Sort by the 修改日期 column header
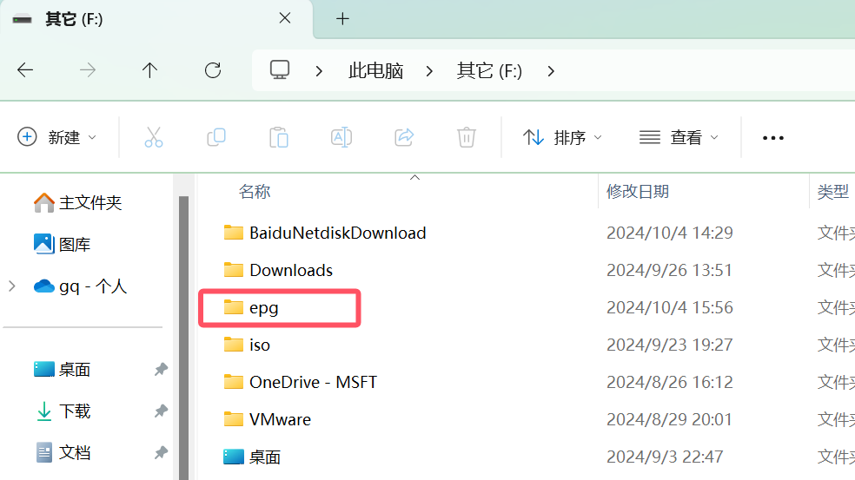 pos(638,192)
